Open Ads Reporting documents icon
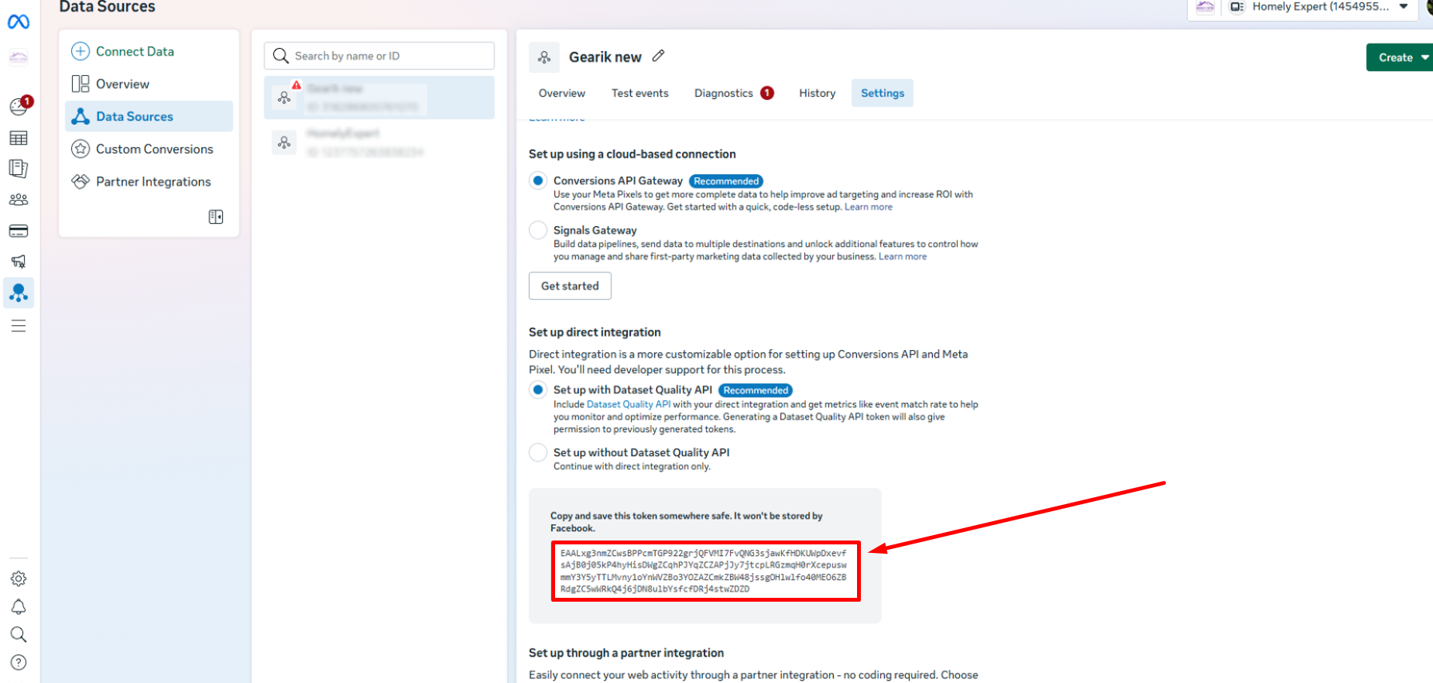Viewport: 1433px width, 683px height. coord(19,168)
